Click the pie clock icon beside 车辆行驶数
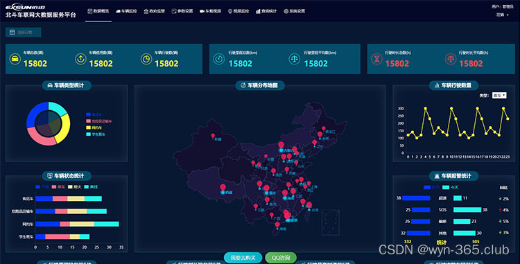 [x=146, y=59]
